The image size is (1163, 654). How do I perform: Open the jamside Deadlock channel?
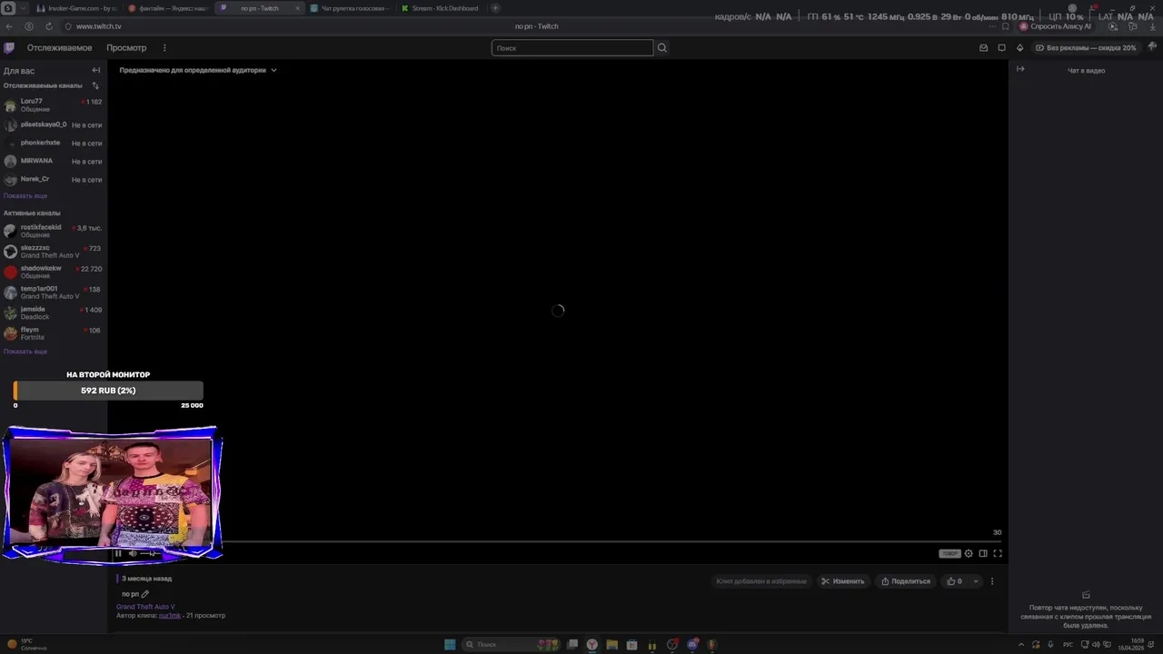(54, 312)
